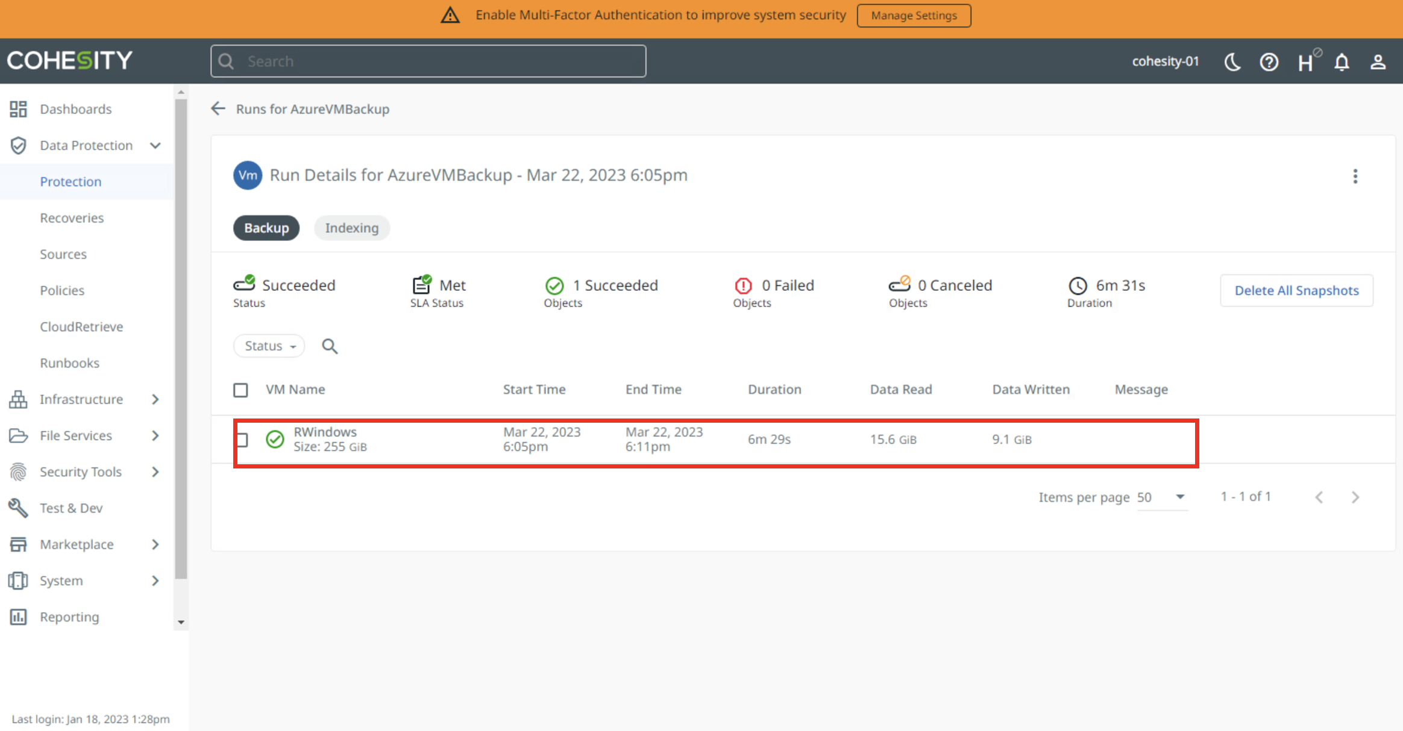Image resolution: width=1403 pixels, height=731 pixels.
Task: Expand the Infrastructure submenu chevron
Action: tap(155, 399)
